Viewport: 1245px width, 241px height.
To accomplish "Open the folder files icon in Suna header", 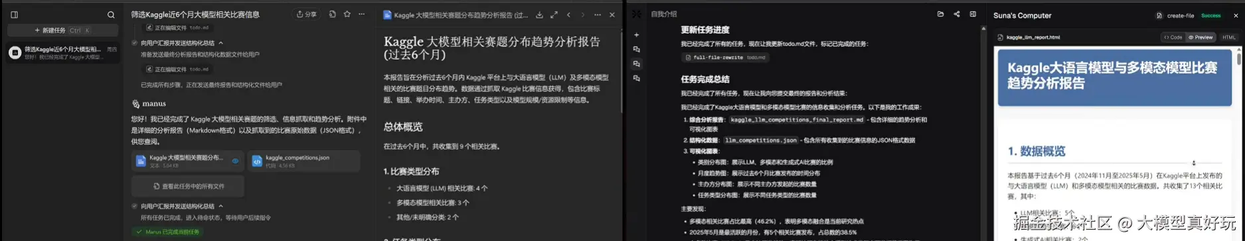I will [940, 14].
